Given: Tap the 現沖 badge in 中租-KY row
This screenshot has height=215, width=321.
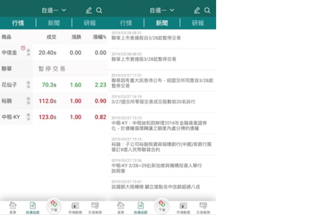Looking at the screenshot, I should [28, 117].
